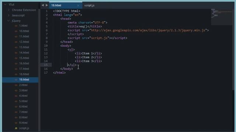
Task: Collapse the jQuery folder arrow
Action: (8, 21)
